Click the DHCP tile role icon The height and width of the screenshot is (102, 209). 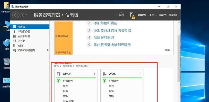click(59, 74)
